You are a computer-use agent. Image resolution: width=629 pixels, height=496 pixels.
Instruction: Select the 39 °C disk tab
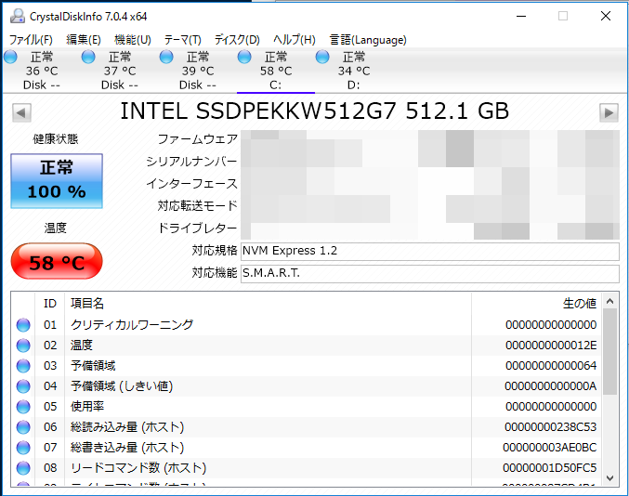coord(197,71)
